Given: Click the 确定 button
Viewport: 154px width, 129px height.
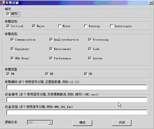Looking at the screenshot, I should 82,123.
